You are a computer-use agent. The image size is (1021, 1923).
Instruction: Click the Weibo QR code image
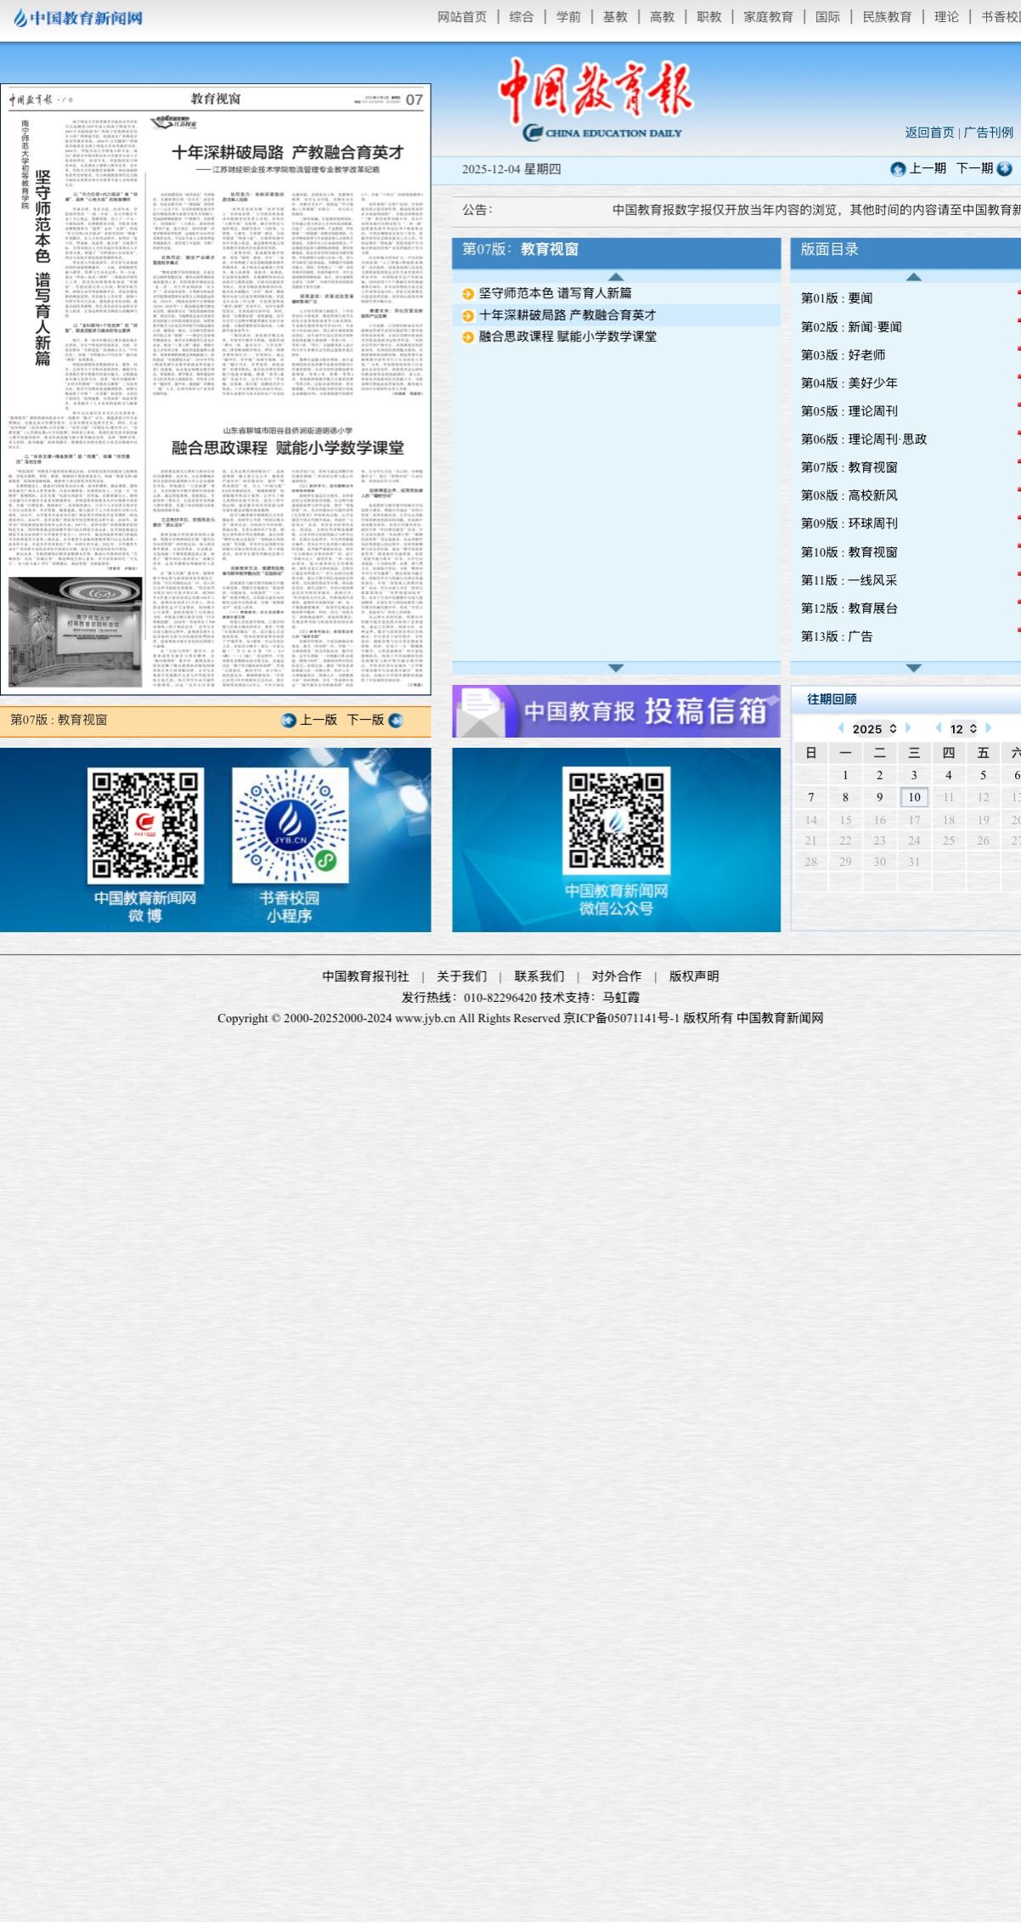coord(145,825)
